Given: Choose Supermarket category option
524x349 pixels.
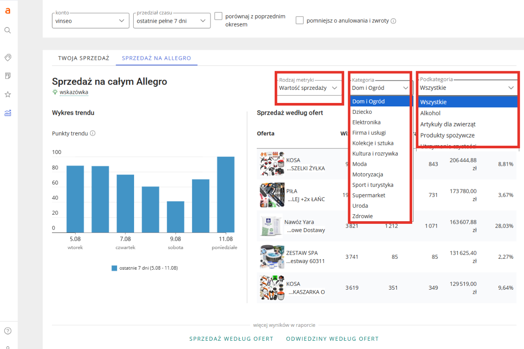Looking at the screenshot, I should pos(380,195).
